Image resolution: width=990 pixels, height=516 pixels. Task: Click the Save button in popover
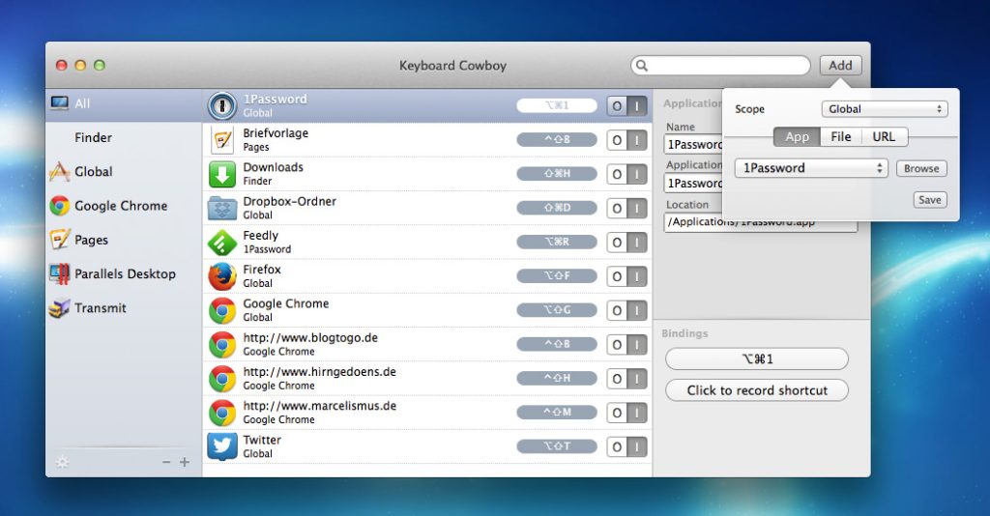[929, 200]
